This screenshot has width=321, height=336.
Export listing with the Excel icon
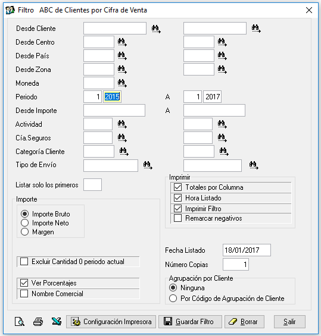pos(57,321)
